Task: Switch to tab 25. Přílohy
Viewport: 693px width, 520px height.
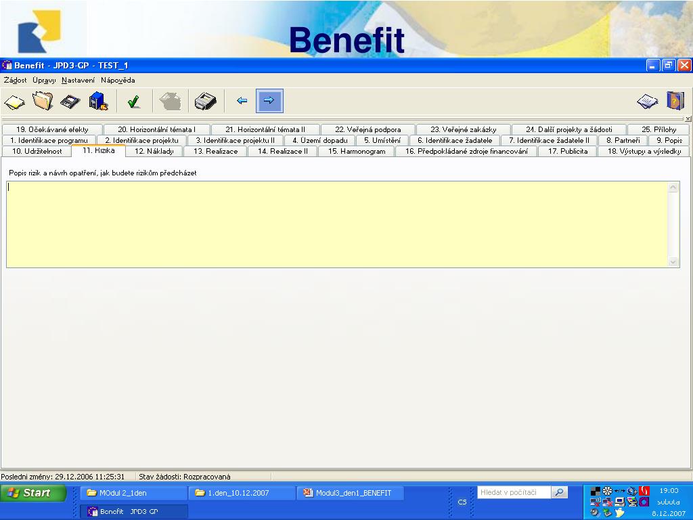Action: coord(658,129)
